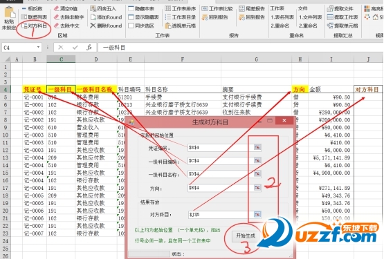Click the select-all corner of the sheet

click(x=6, y=59)
